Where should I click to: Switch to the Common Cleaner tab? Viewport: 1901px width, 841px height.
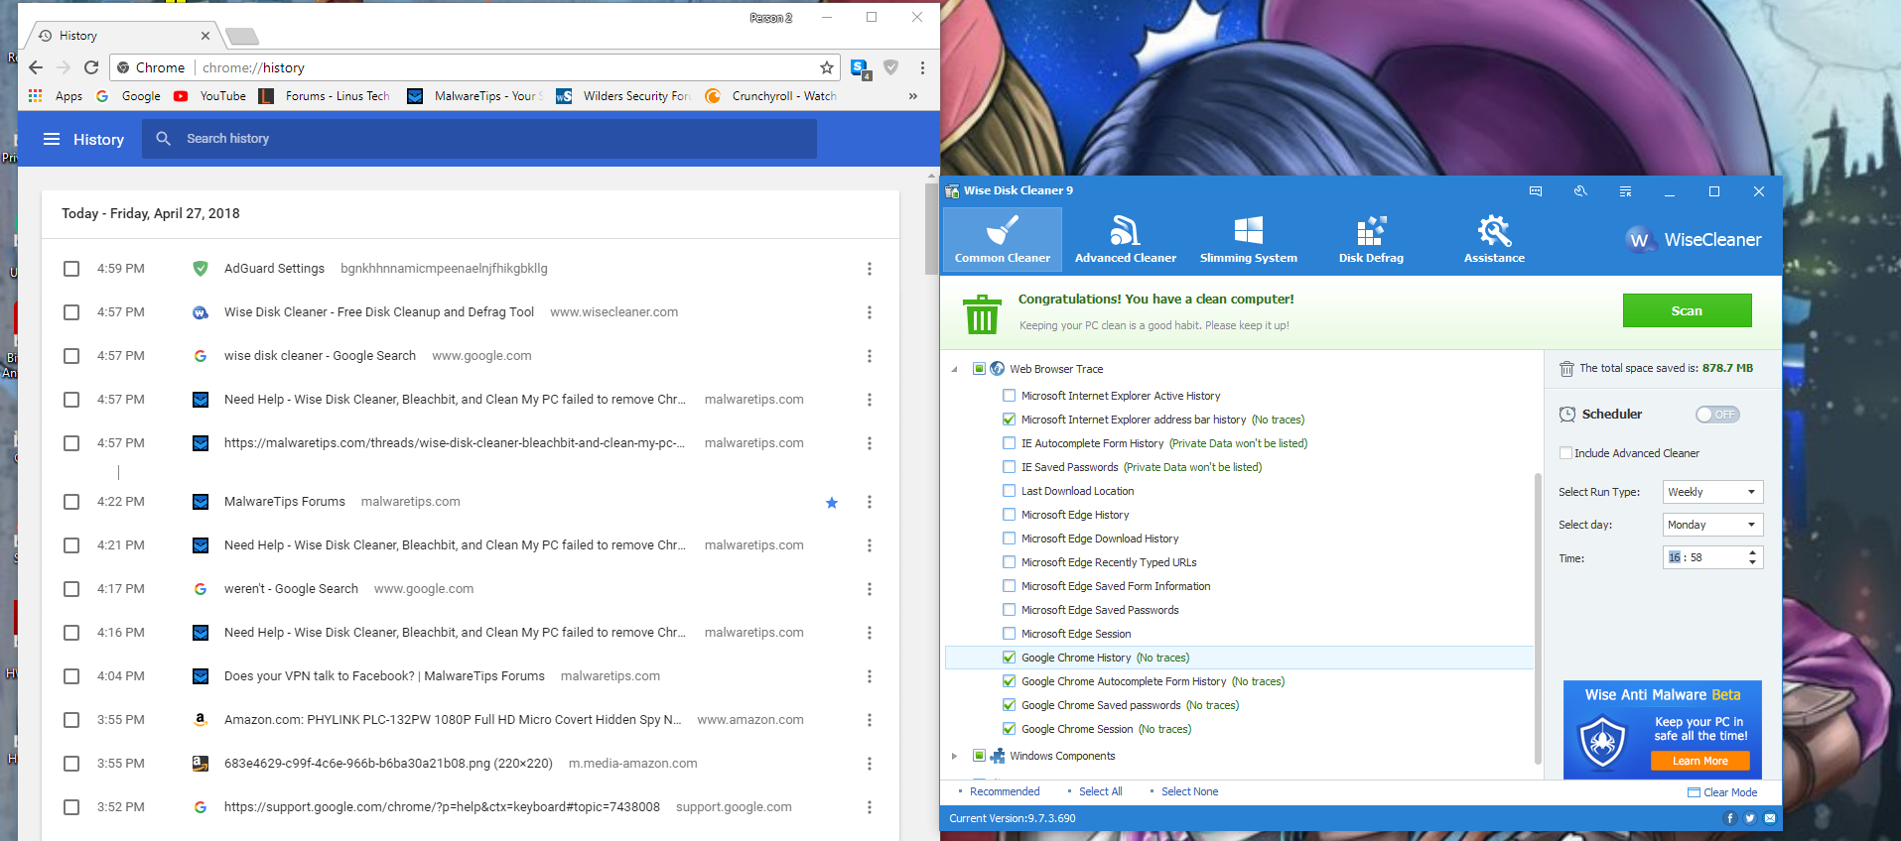pyautogui.click(x=1002, y=240)
